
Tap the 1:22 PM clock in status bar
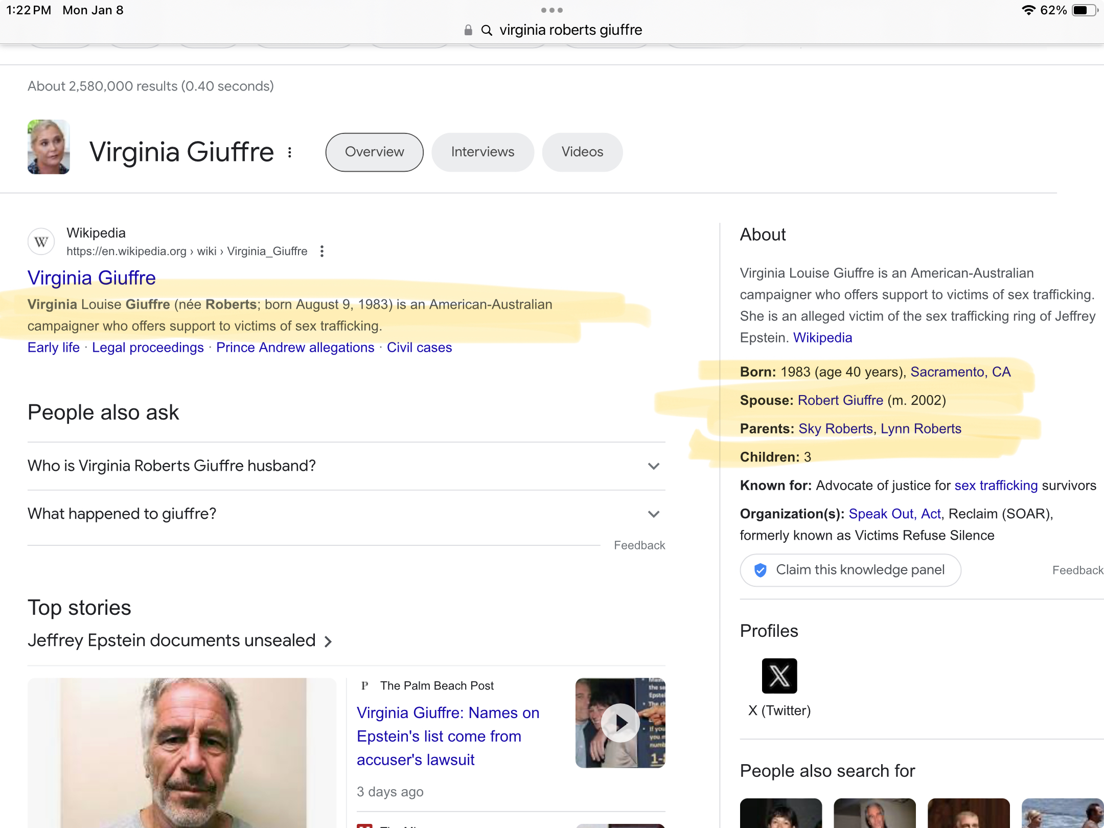coord(29,10)
